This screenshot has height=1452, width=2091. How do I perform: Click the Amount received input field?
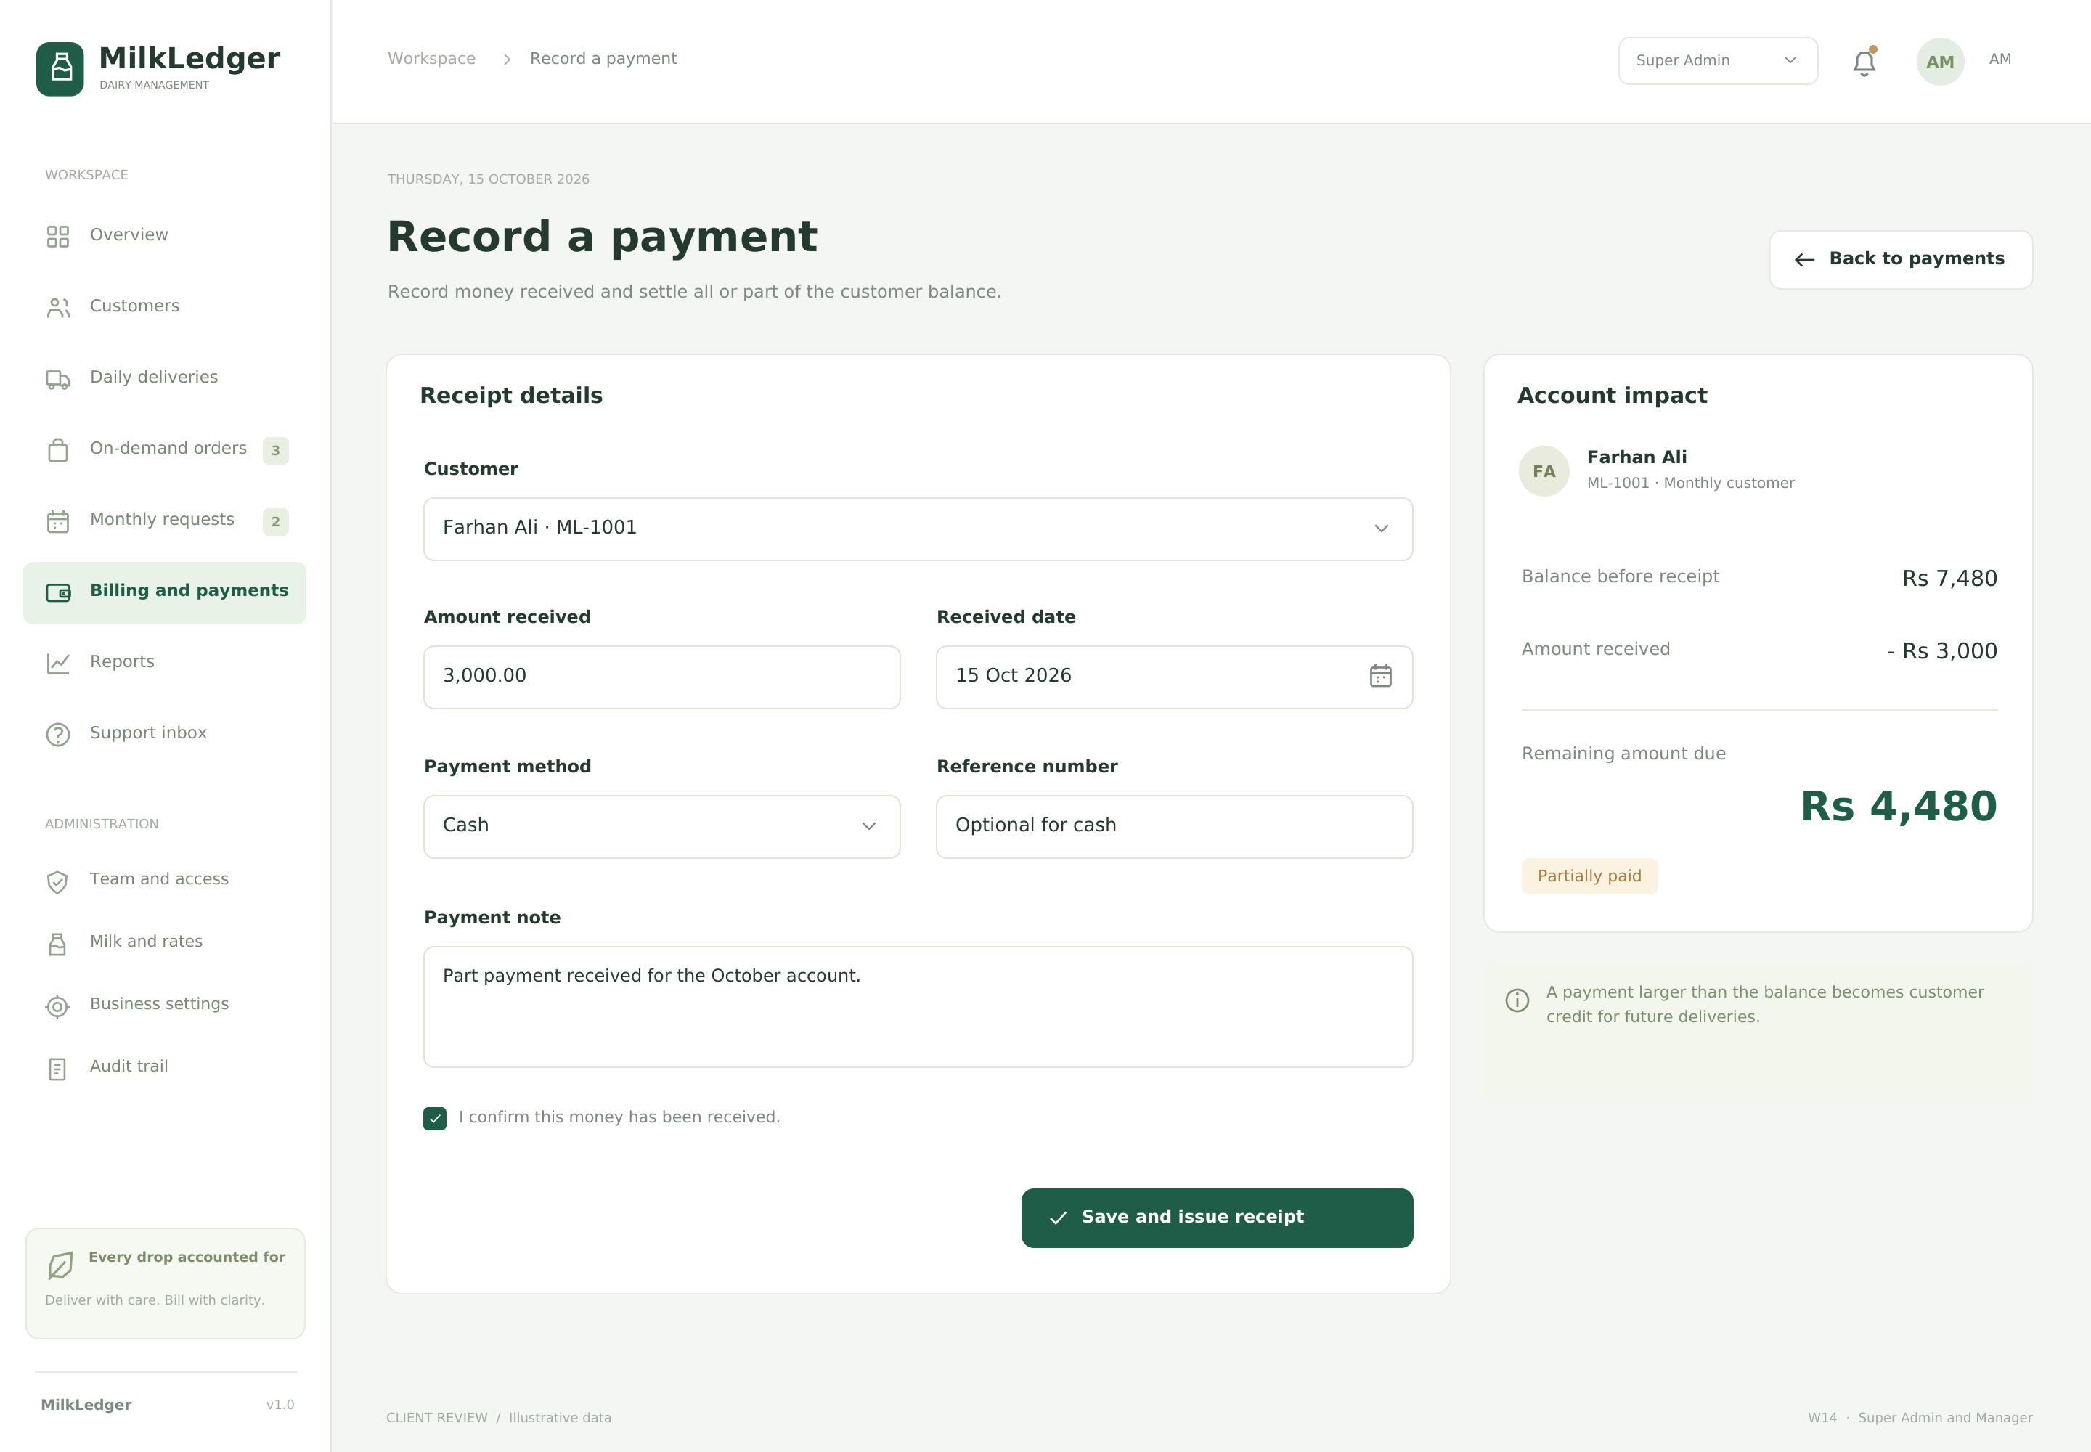click(661, 677)
